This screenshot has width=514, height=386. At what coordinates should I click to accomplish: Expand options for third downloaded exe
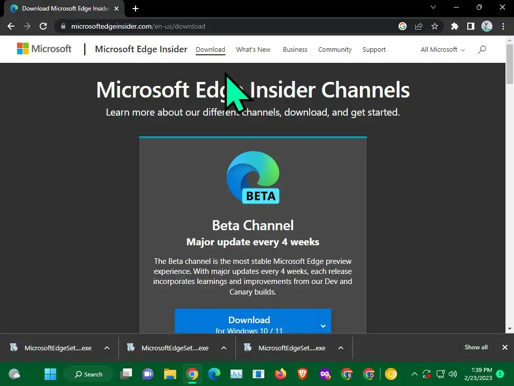pos(341,348)
